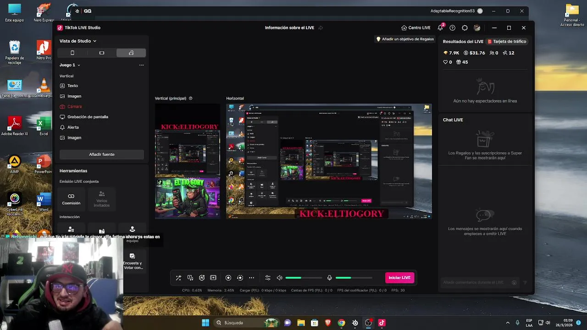Image resolution: width=587 pixels, height=330 pixels.
Task: Adjust the speaker volume slider
Action: [304, 278]
